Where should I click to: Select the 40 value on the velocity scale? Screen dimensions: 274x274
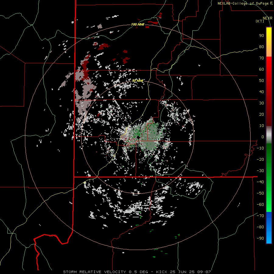262,92
